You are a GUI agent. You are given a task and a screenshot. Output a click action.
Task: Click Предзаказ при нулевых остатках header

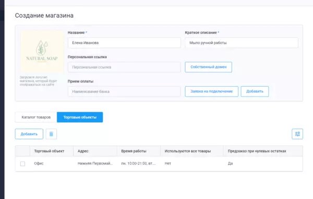tap(263, 151)
